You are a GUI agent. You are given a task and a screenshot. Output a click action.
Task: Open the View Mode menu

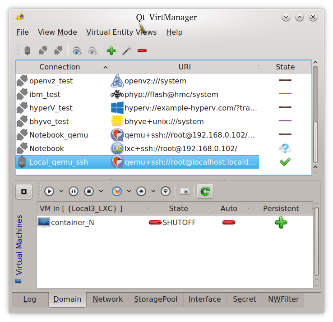click(x=57, y=32)
